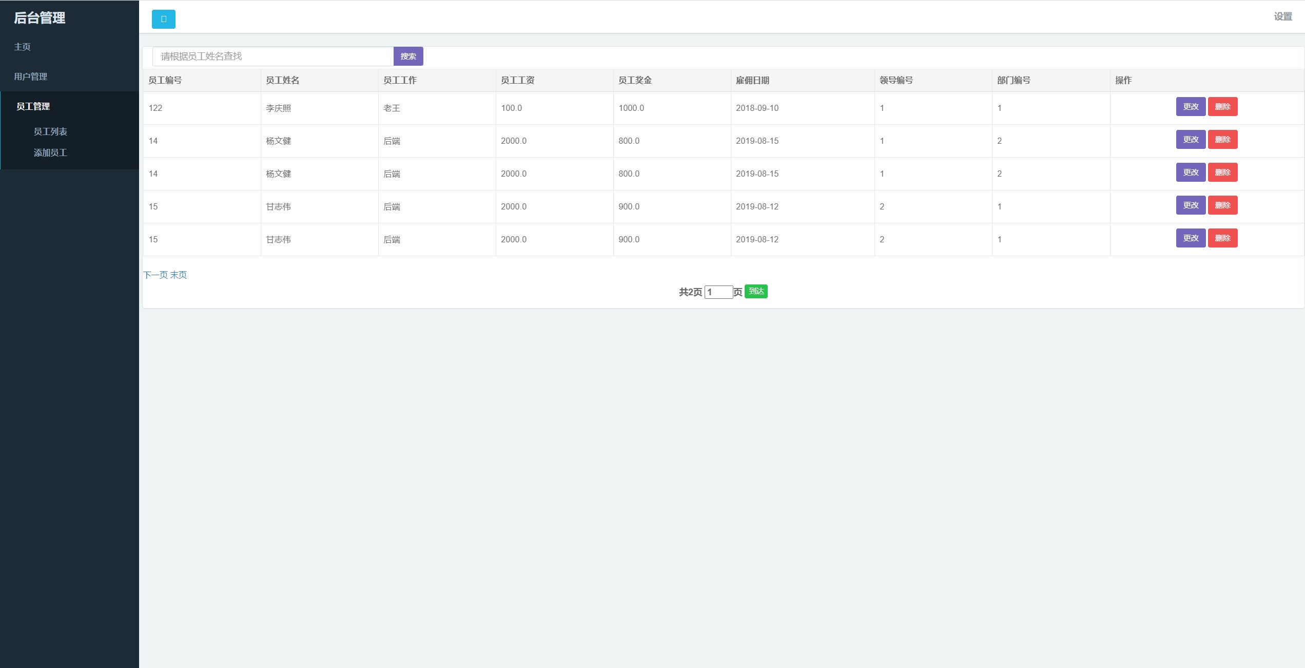
Task: Click 更改 on first 甘志伟 row
Action: [x=1190, y=205]
